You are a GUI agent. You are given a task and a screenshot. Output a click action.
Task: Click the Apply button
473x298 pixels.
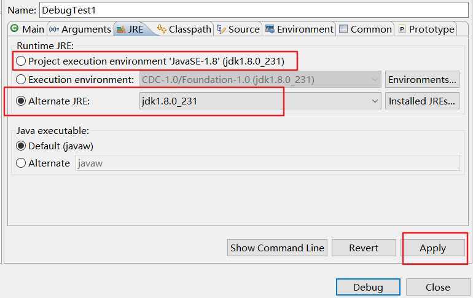pyautogui.click(x=432, y=248)
